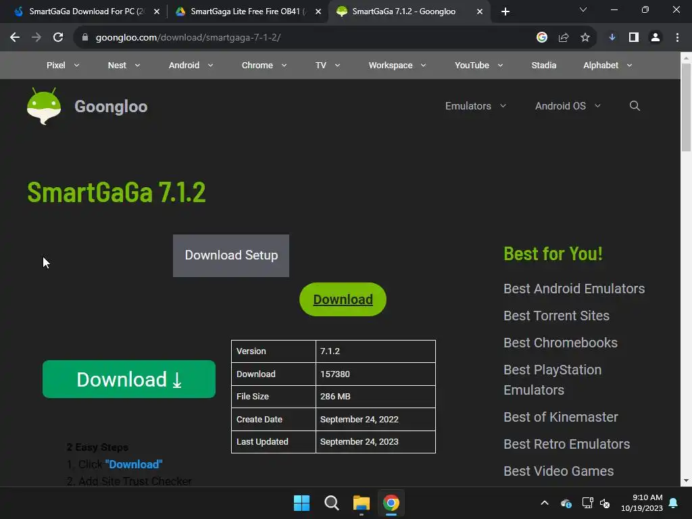Click the Goongloo android logo
The image size is (692, 519).
click(44, 106)
